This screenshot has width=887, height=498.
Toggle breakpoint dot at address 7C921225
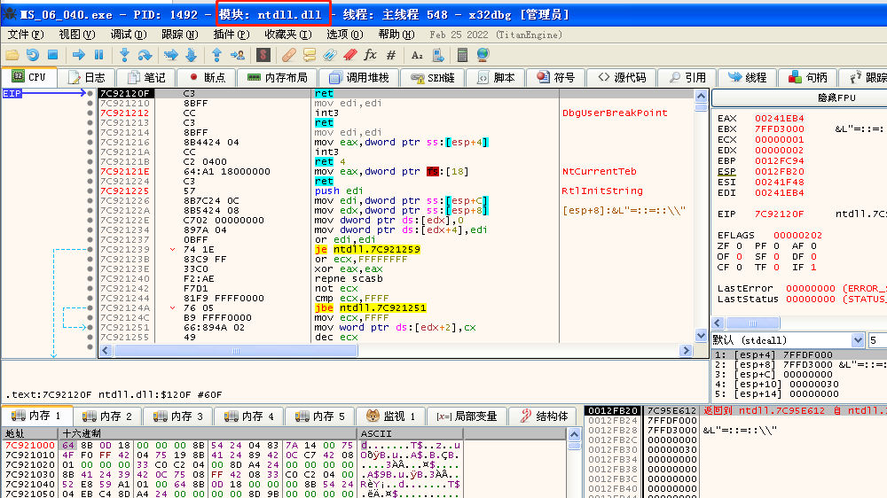coord(90,191)
